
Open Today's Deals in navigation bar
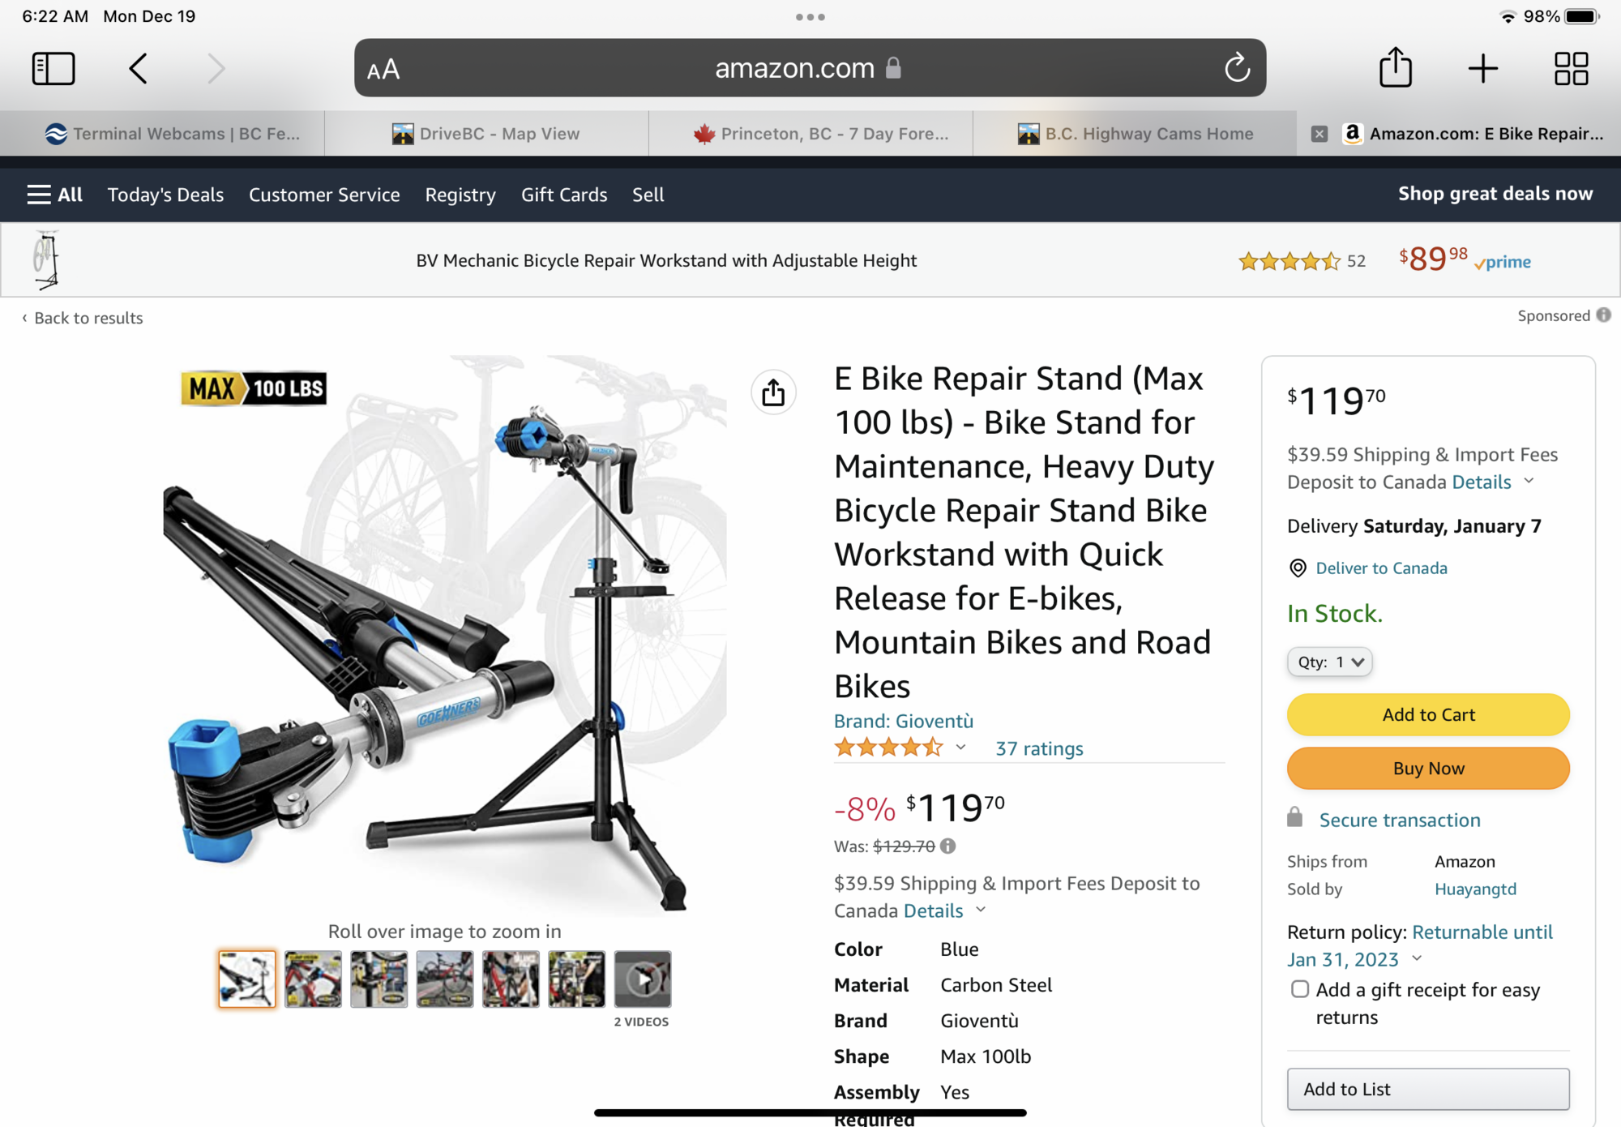[x=165, y=195]
